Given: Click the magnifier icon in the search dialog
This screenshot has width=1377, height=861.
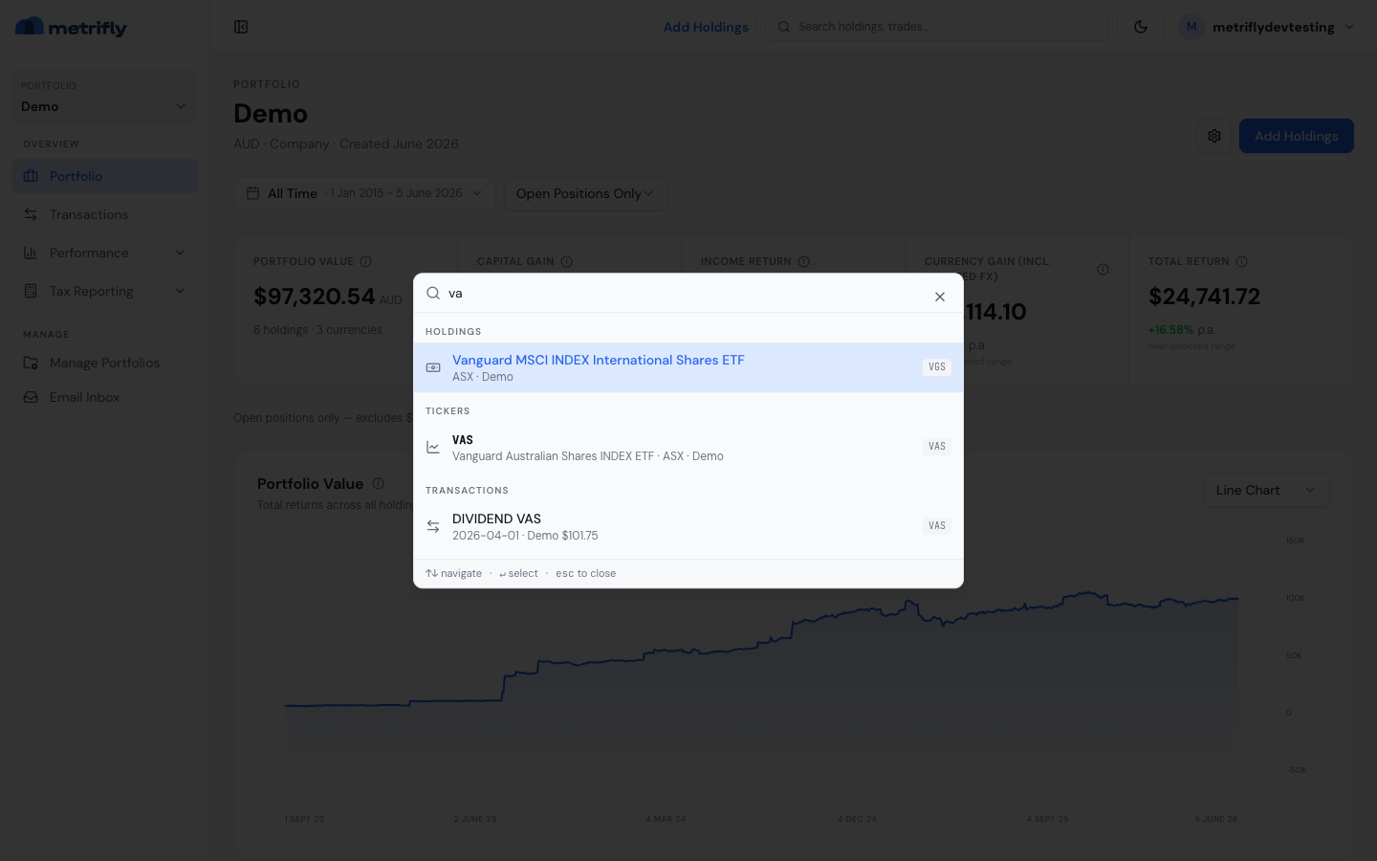Looking at the screenshot, I should 433,294.
